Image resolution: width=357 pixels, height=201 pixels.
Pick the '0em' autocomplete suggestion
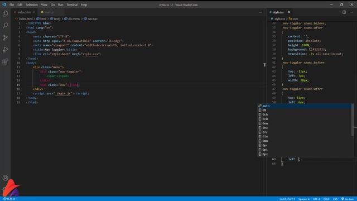click(x=305, y=123)
